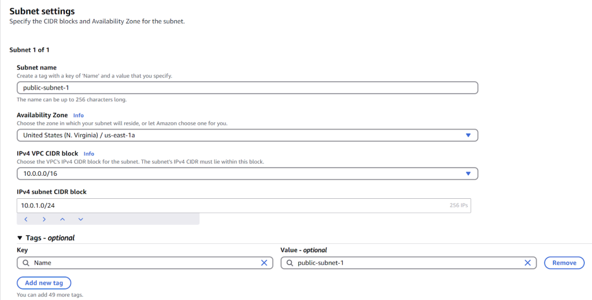The width and height of the screenshot is (592, 300).
Task: Click the search icon in the Value field
Action: pyautogui.click(x=290, y=262)
